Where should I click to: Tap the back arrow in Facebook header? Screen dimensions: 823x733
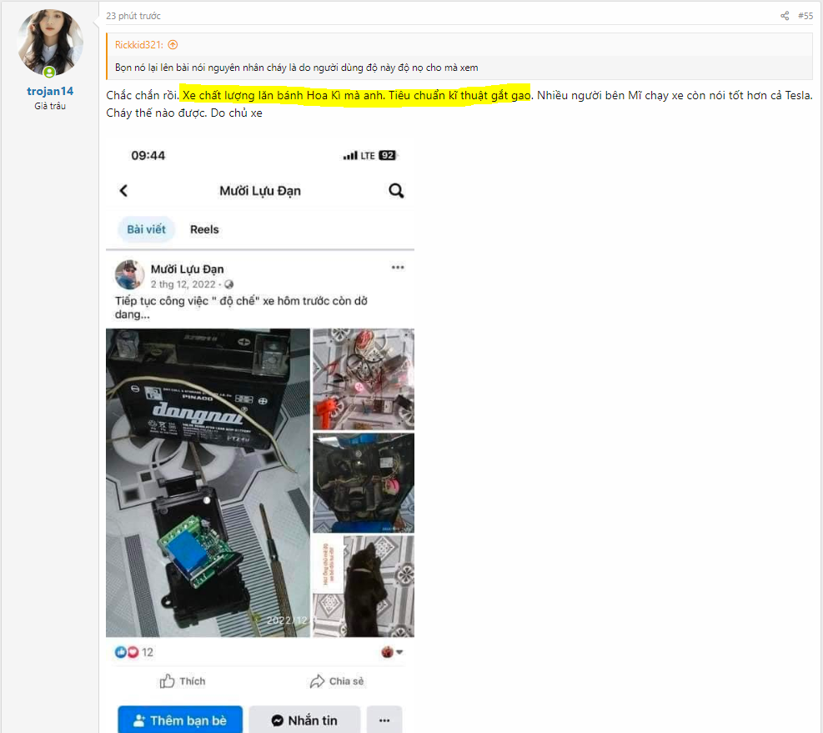coord(123,191)
